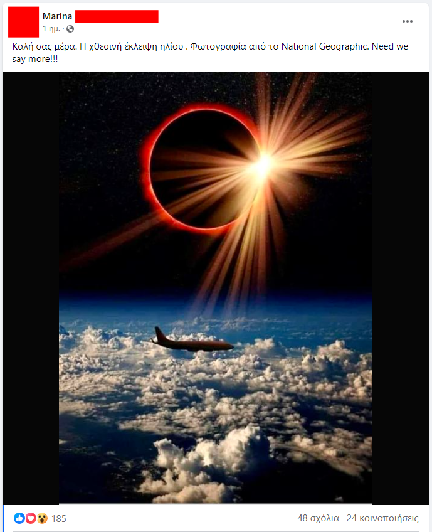Click the 'Need we say more!!!' caption ending

pyautogui.click(x=210, y=53)
